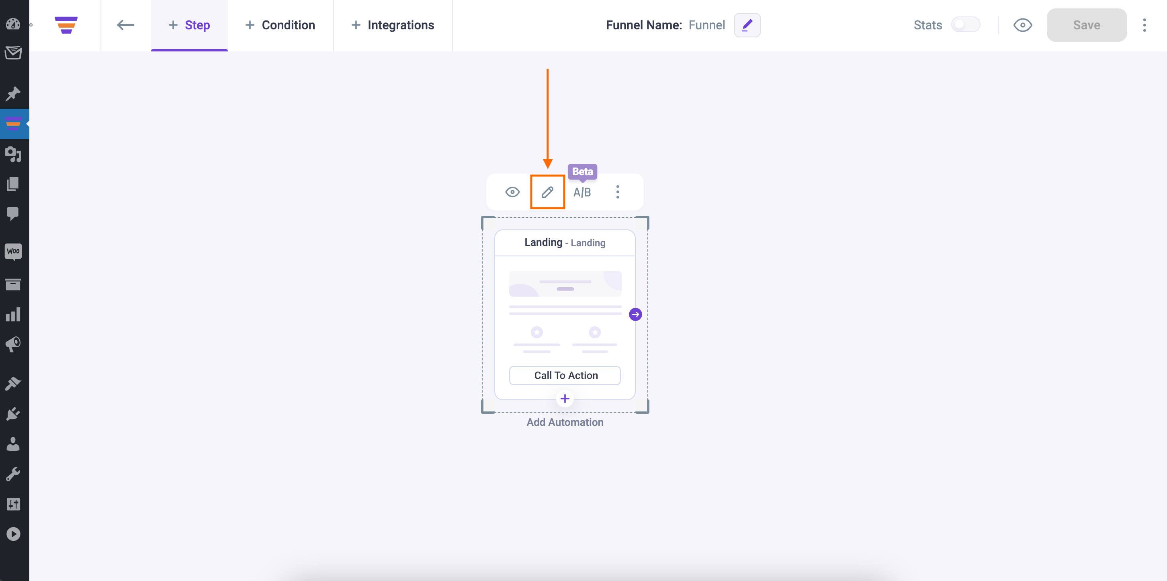The image size is (1167, 581).
Task: Toggle visibility of the landing page step
Action: (512, 191)
